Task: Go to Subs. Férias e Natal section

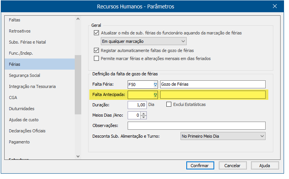Action: click(27, 42)
